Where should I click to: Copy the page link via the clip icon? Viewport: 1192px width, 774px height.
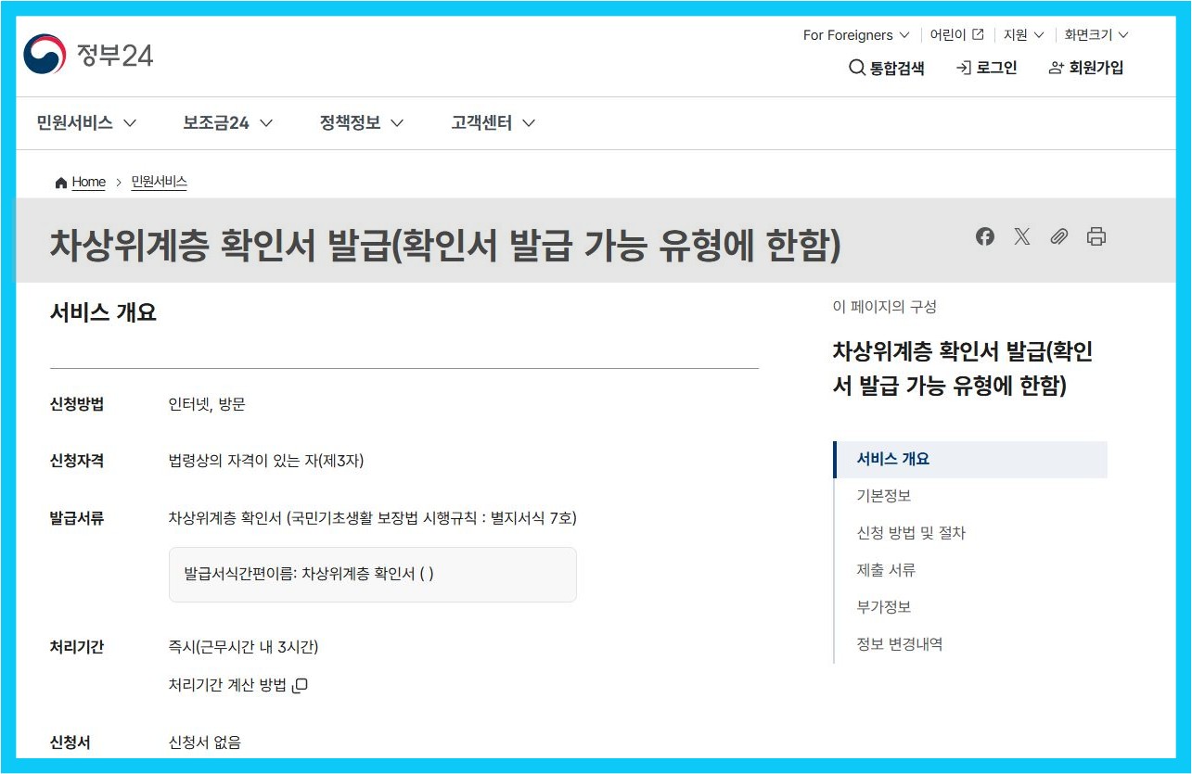[1058, 236]
